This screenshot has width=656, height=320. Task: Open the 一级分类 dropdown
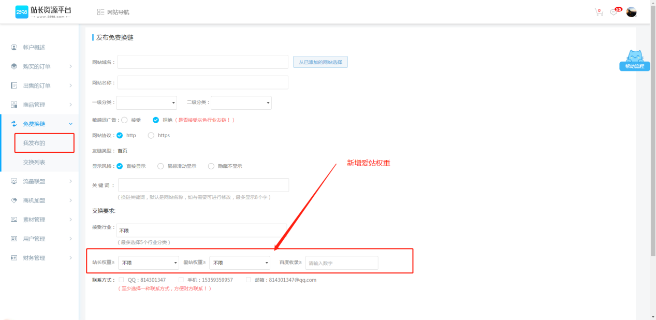pyautogui.click(x=147, y=103)
